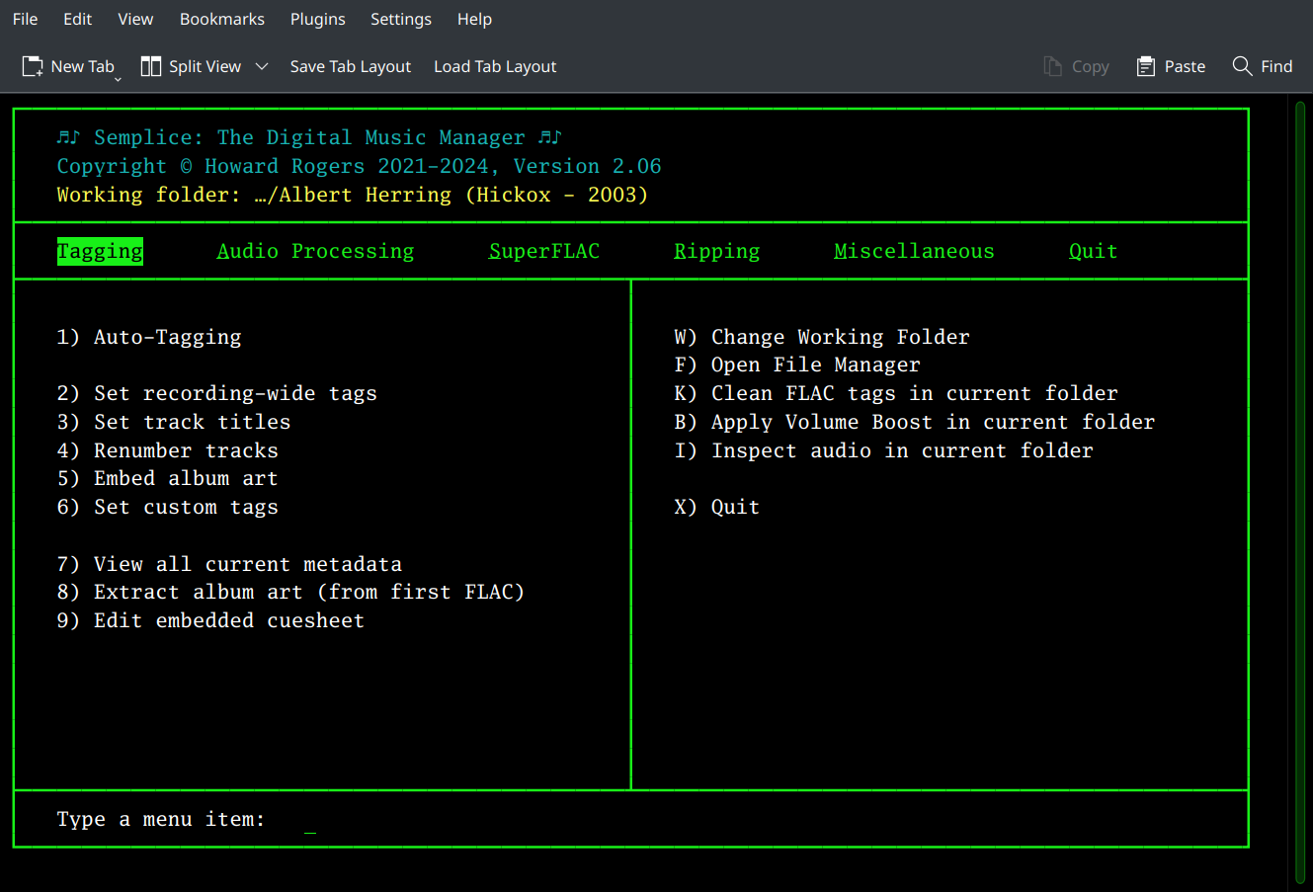Click the Find magnifier icon
The height and width of the screenshot is (892, 1313).
click(1242, 66)
